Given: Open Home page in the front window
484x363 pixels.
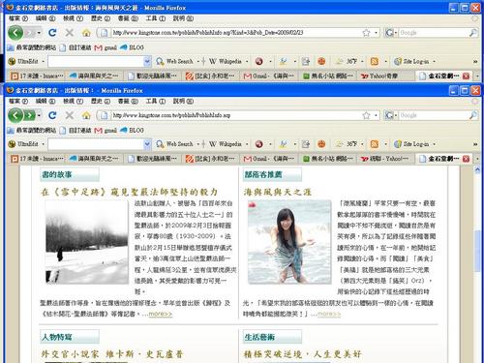Looking at the screenshot, I should (x=86, y=115).
